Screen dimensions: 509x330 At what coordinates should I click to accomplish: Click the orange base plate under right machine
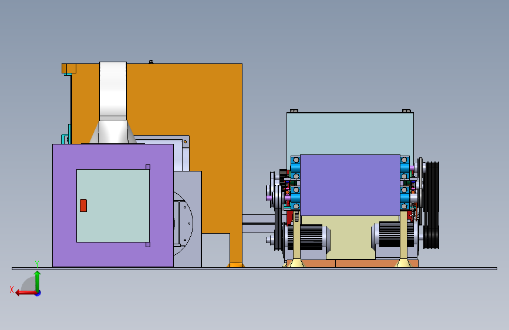point(352,264)
